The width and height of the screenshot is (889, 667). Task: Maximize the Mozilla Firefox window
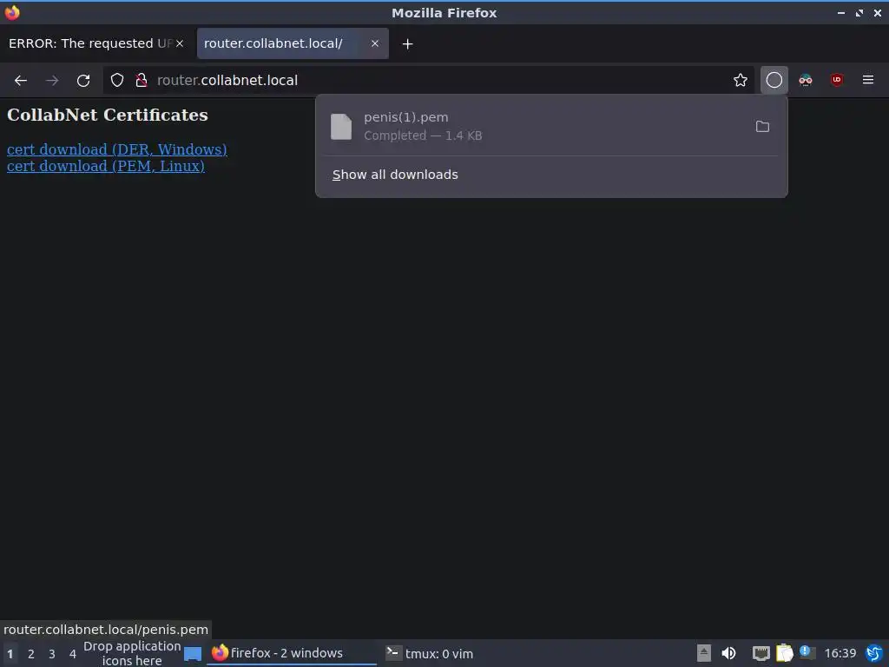click(859, 12)
